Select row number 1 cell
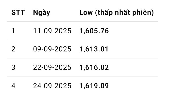 tap(13, 31)
